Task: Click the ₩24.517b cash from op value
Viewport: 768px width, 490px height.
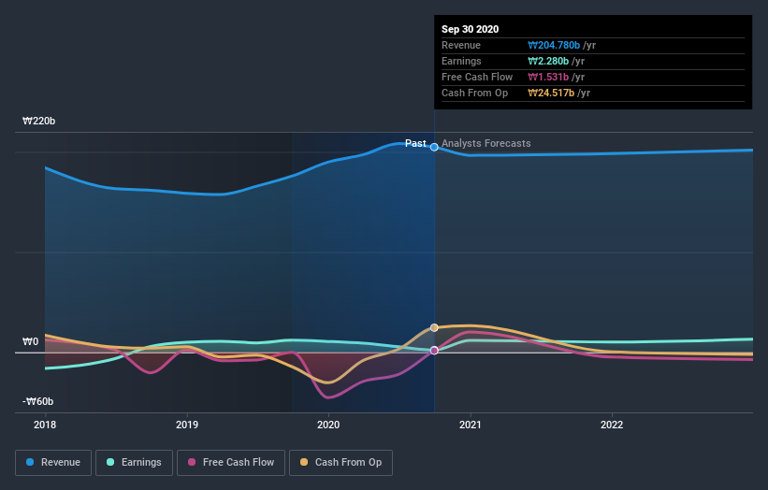Action: point(551,93)
